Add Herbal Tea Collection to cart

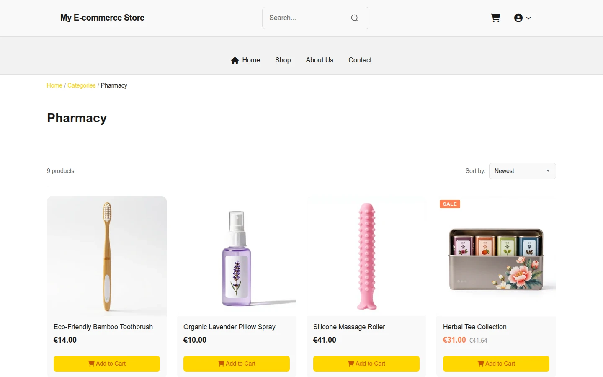click(496, 364)
